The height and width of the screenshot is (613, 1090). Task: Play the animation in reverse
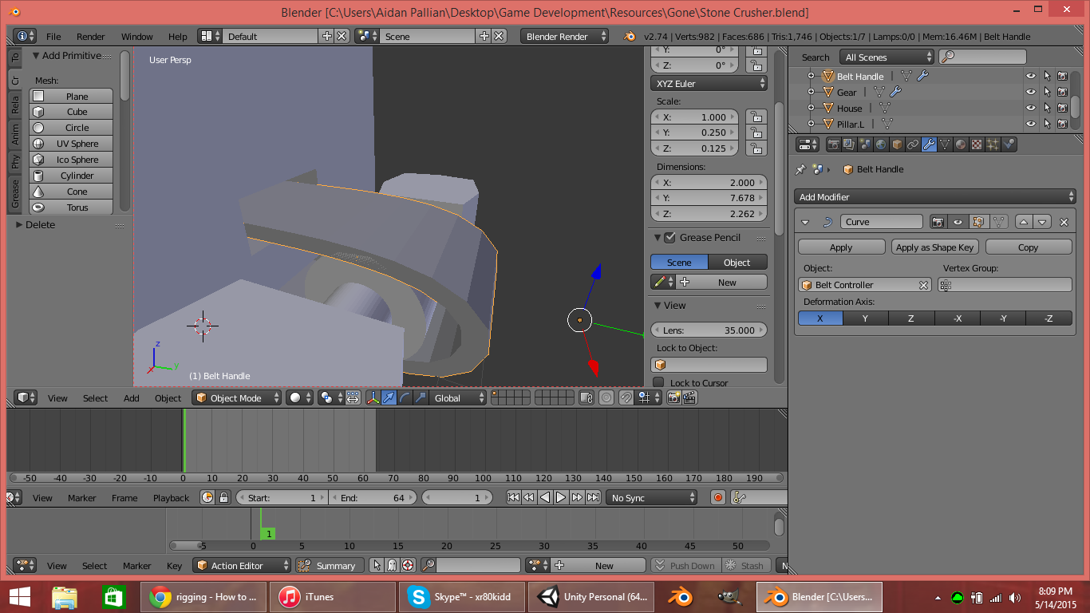pyautogui.click(x=545, y=497)
